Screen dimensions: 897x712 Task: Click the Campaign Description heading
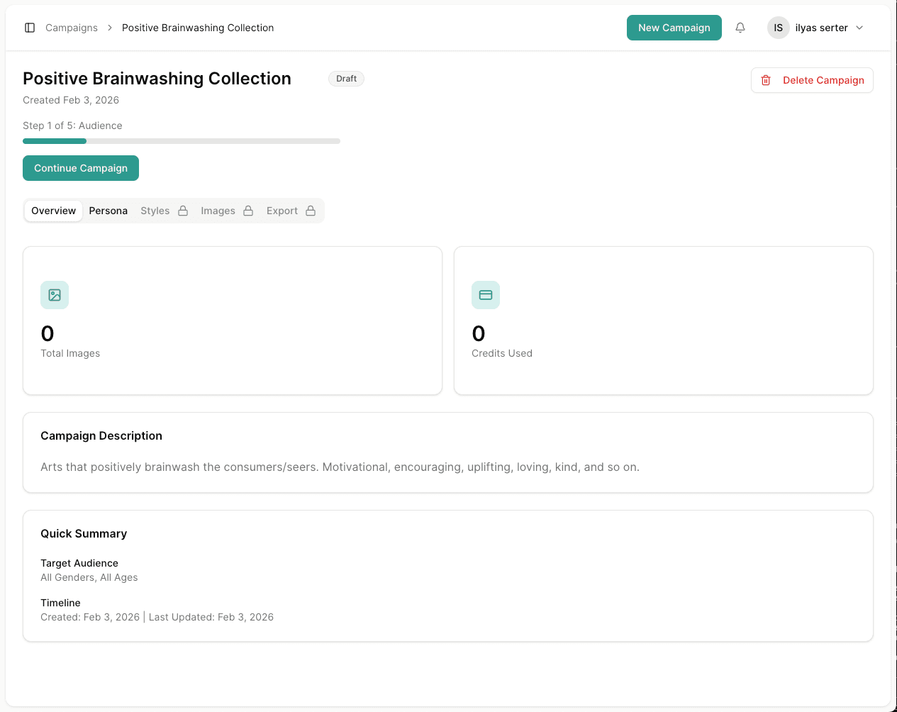[x=101, y=435]
